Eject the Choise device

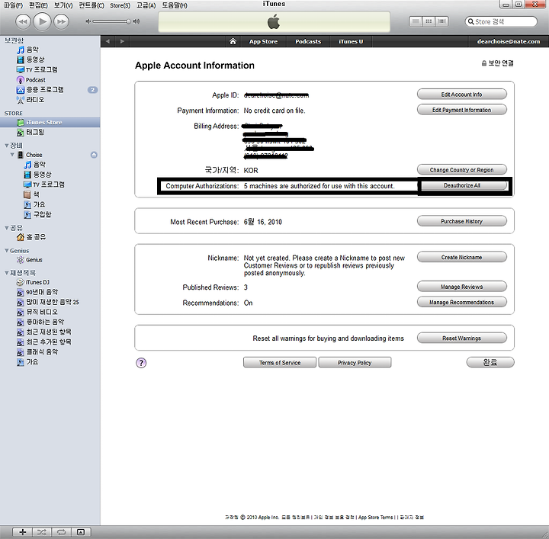tap(94, 155)
